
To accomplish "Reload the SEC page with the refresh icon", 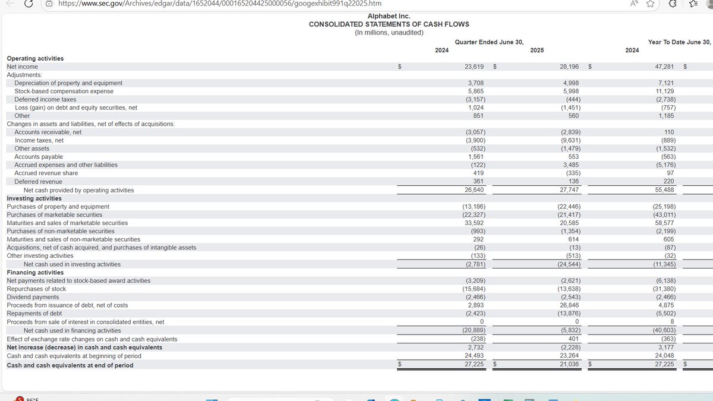I will coord(28,4).
